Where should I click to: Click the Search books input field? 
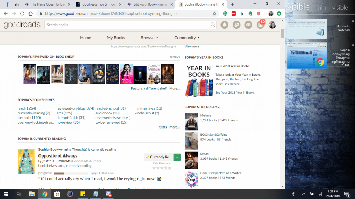click(128, 25)
